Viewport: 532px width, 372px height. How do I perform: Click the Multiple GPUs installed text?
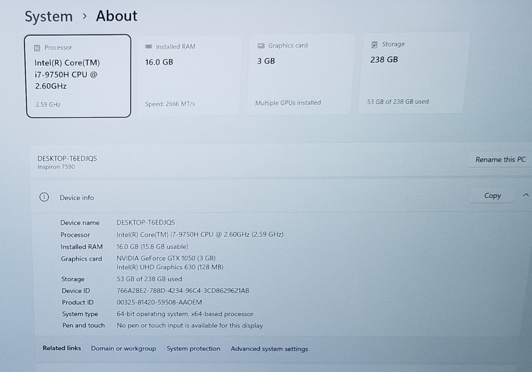tap(288, 103)
